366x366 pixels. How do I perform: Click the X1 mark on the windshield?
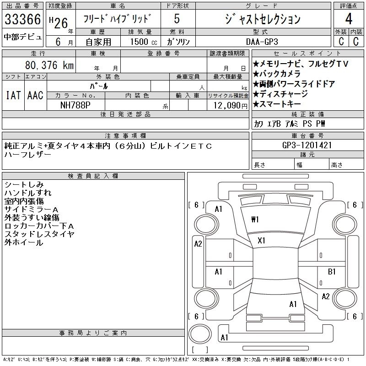click(262, 240)
